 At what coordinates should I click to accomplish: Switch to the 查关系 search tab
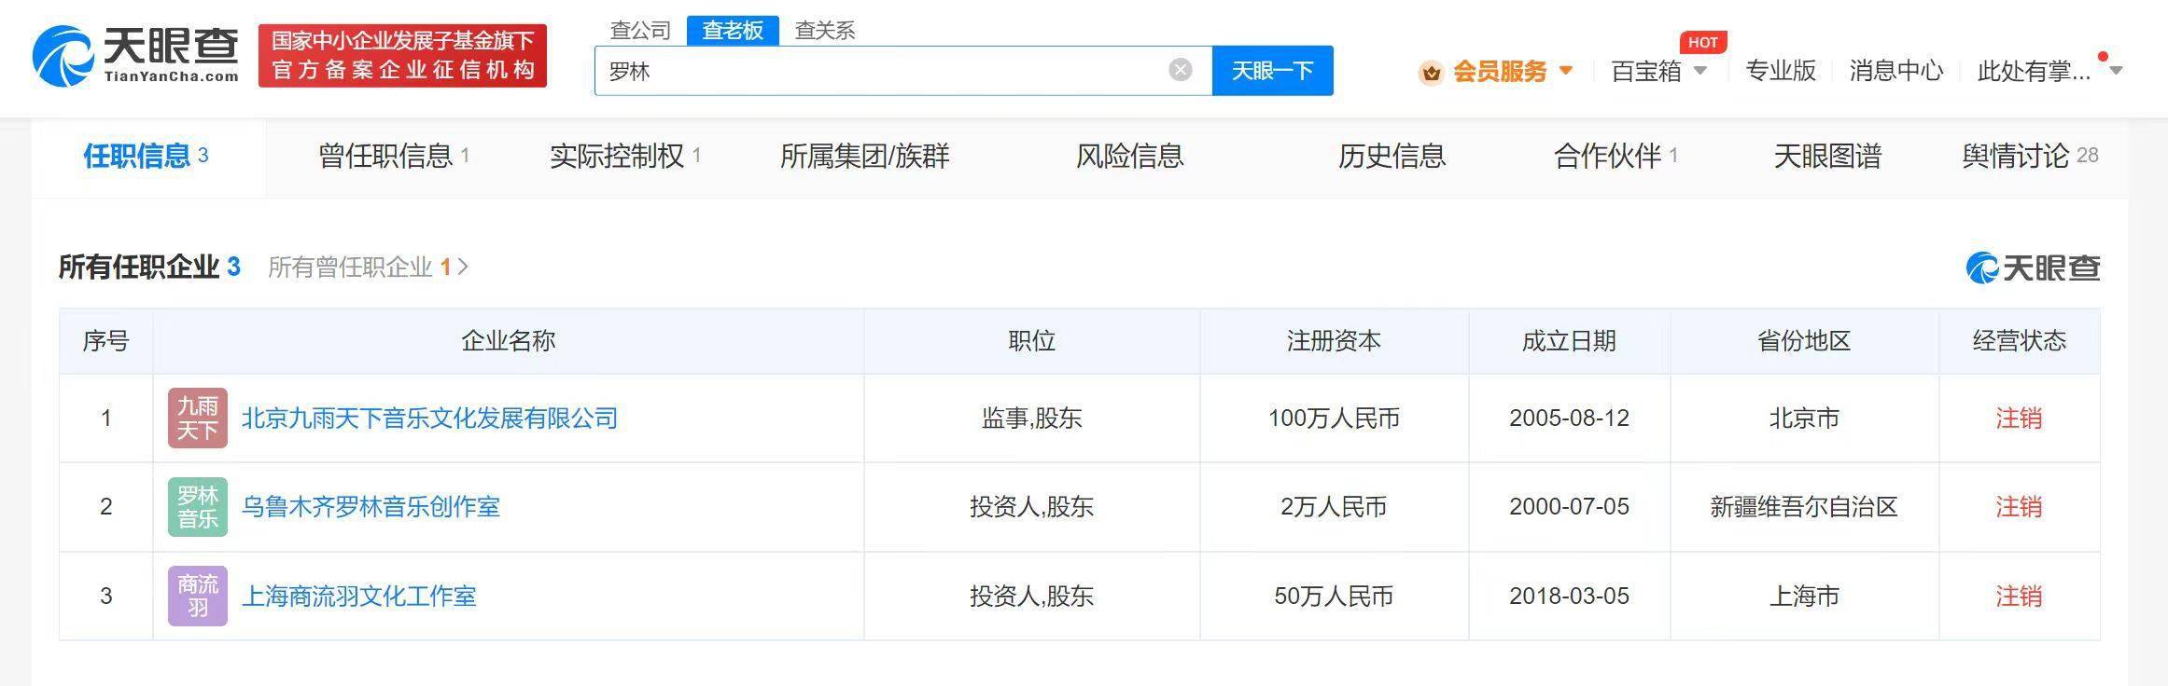(x=824, y=31)
